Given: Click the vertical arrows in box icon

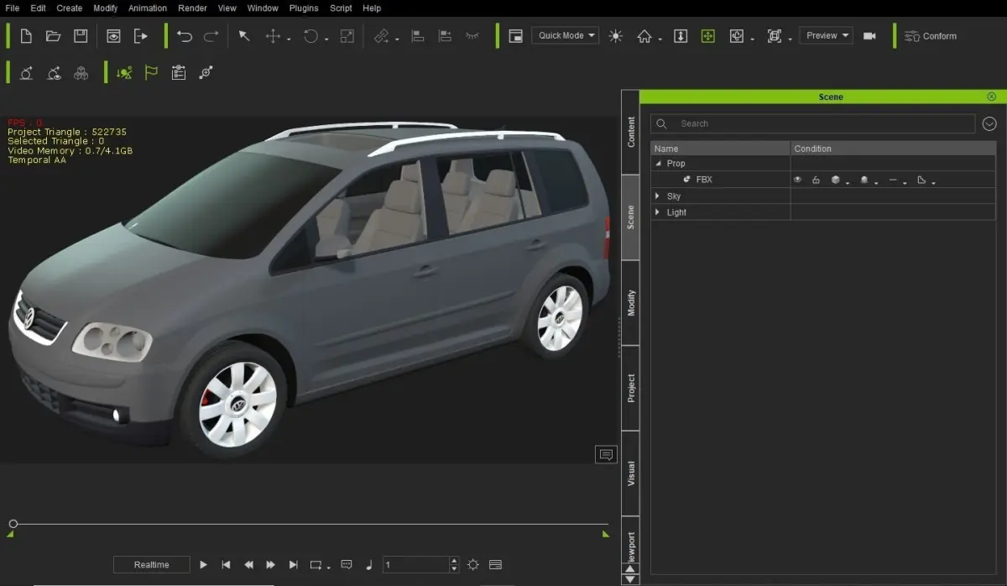Looking at the screenshot, I should (681, 36).
